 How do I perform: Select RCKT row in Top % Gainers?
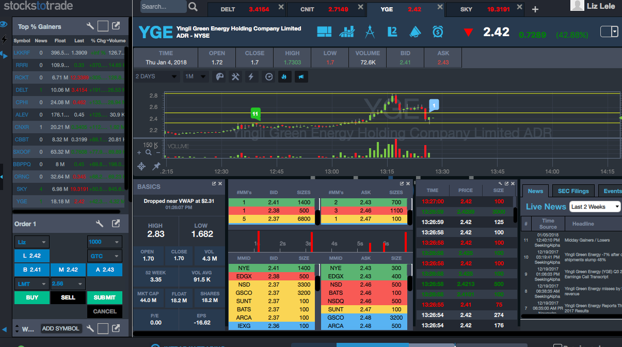click(x=69, y=77)
